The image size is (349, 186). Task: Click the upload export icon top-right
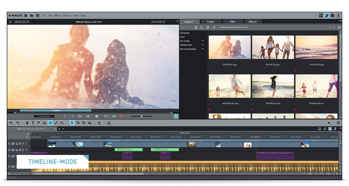[x=338, y=16]
